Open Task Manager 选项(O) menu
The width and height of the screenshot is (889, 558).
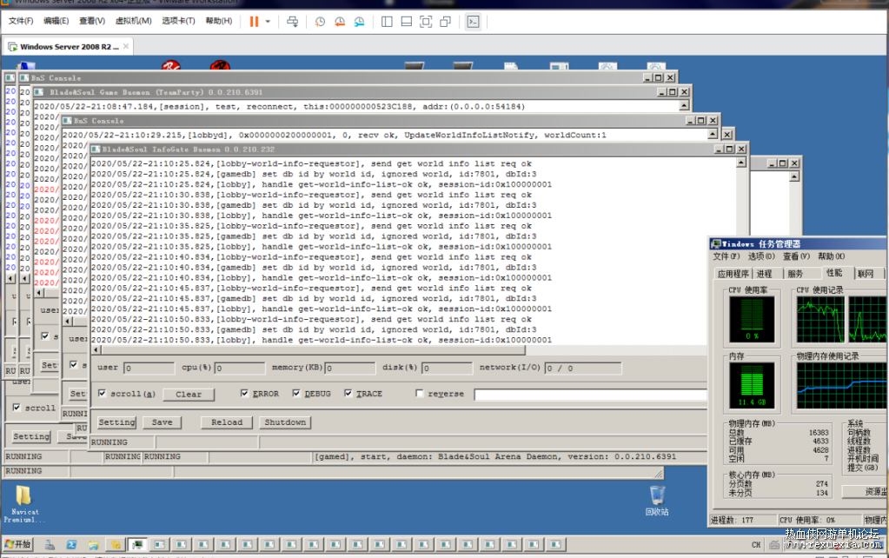click(x=761, y=256)
